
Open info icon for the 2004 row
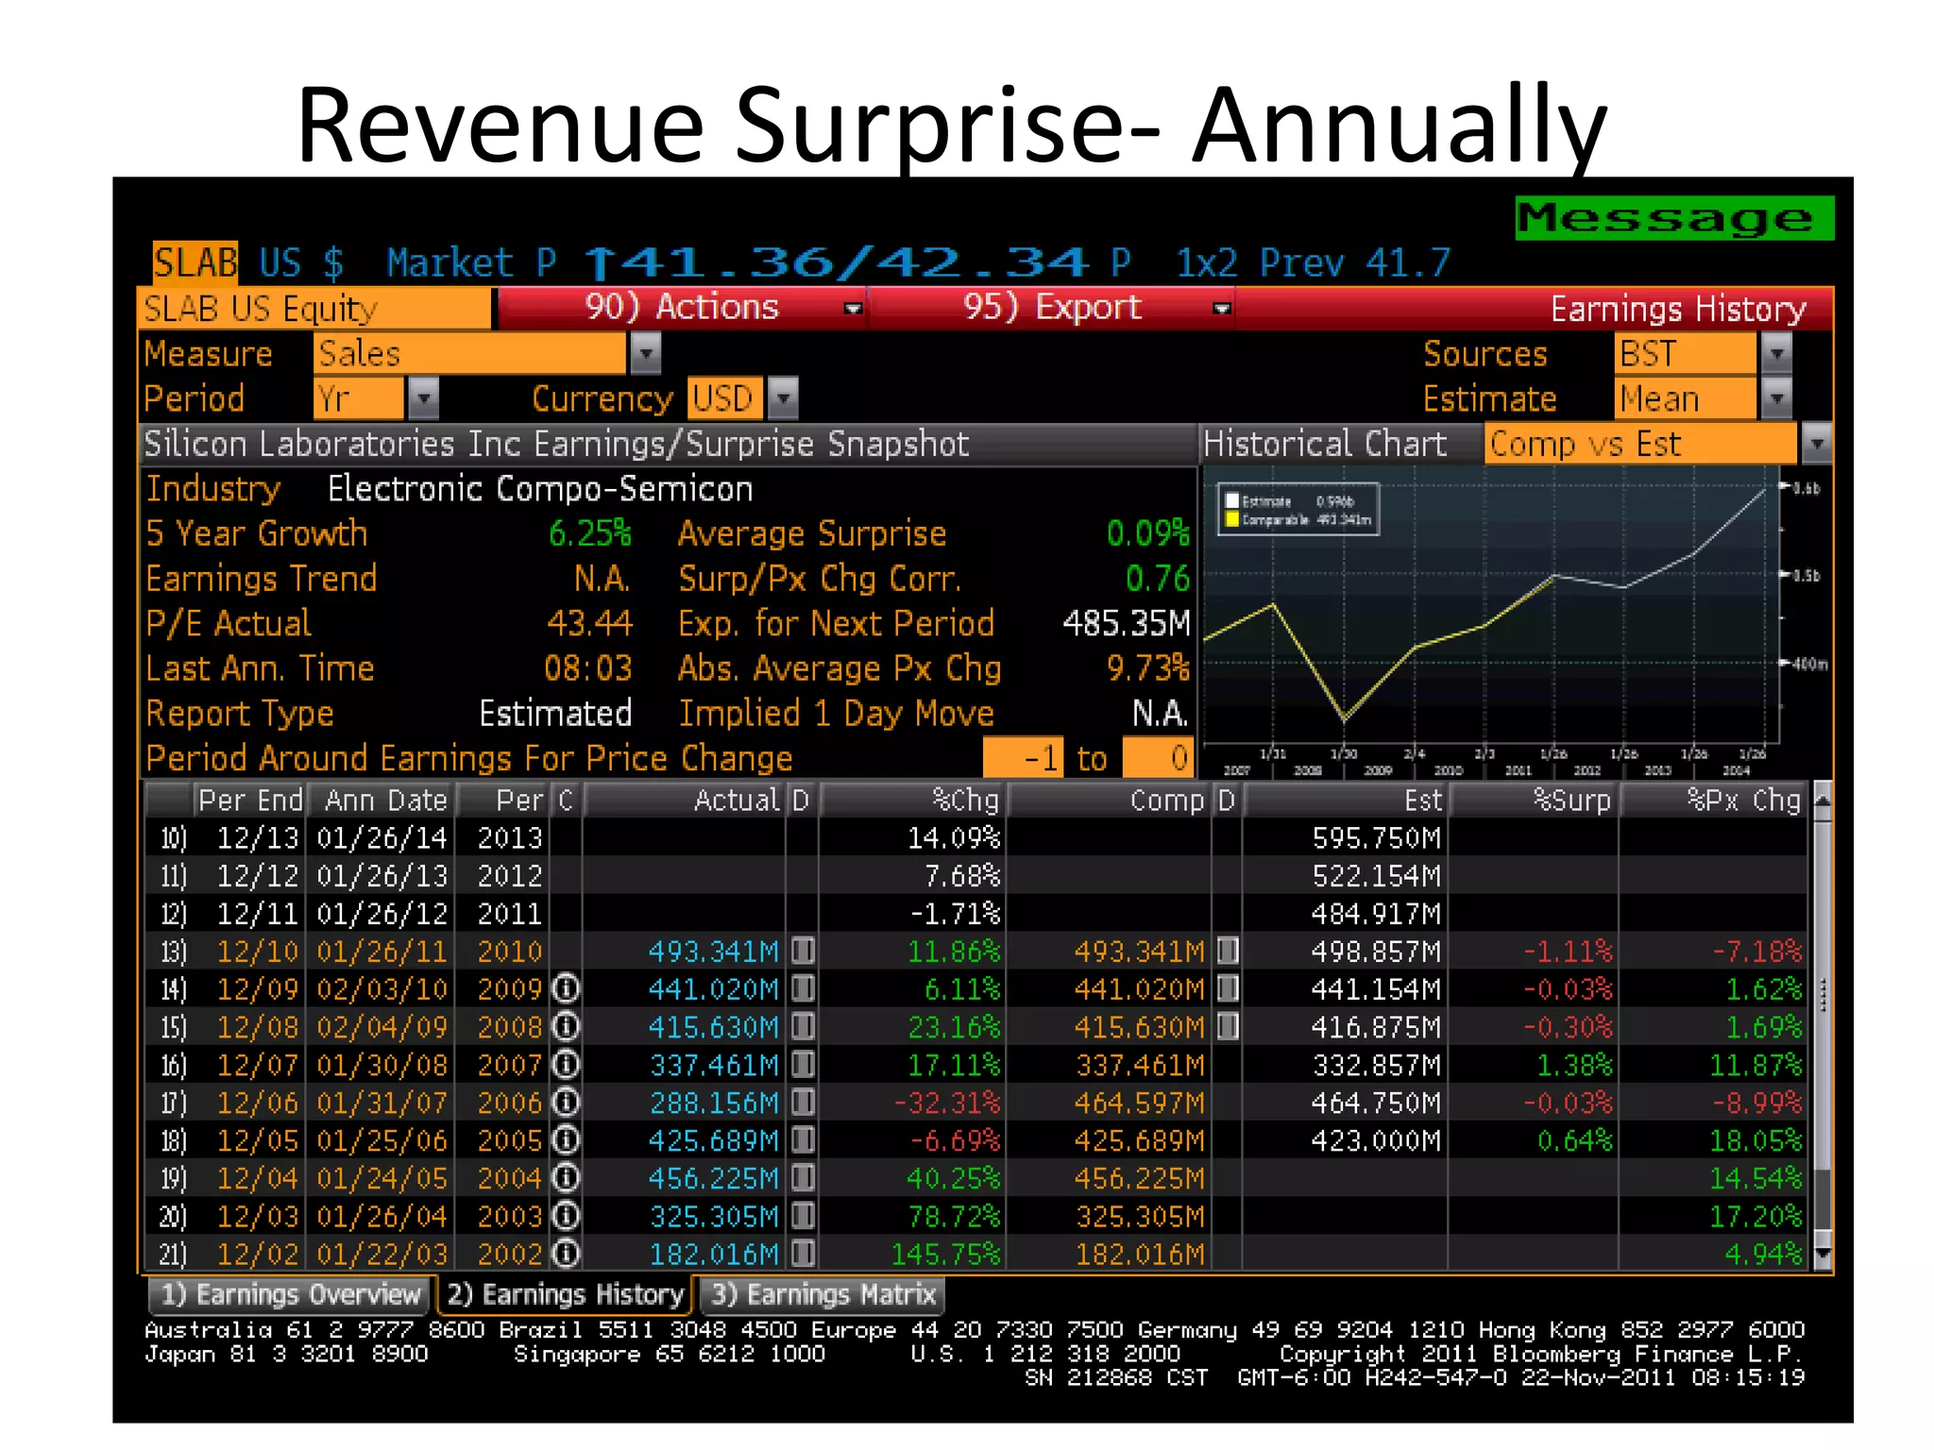(x=565, y=1177)
